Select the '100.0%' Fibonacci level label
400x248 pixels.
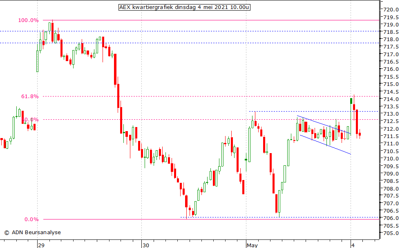(x=28, y=20)
